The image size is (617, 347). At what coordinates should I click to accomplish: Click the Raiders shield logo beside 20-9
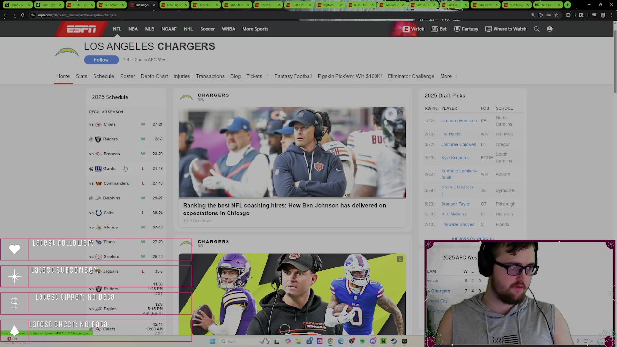tap(98, 139)
